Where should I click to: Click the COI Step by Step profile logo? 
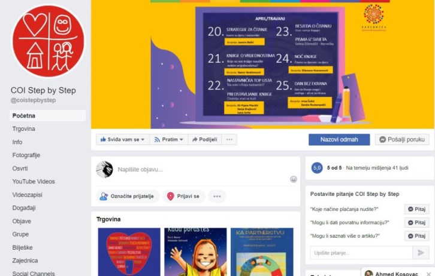coord(49,41)
